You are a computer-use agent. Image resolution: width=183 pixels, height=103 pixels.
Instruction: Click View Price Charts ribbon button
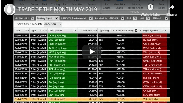click(x=119, y=6)
